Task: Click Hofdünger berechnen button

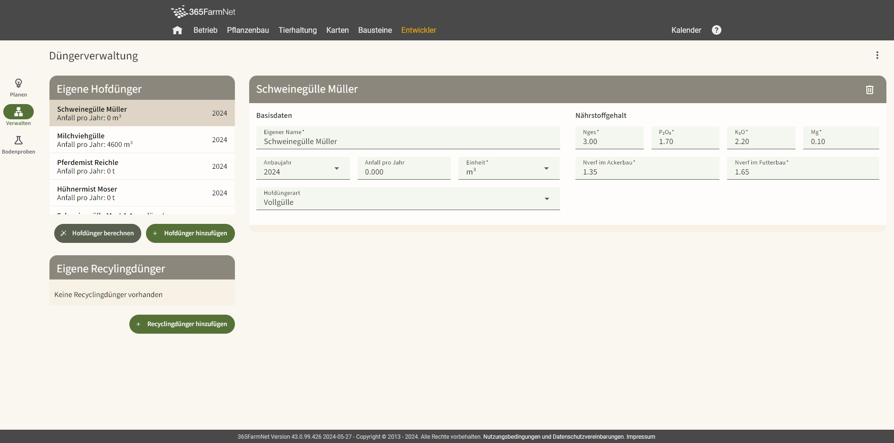Action: [x=97, y=233]
